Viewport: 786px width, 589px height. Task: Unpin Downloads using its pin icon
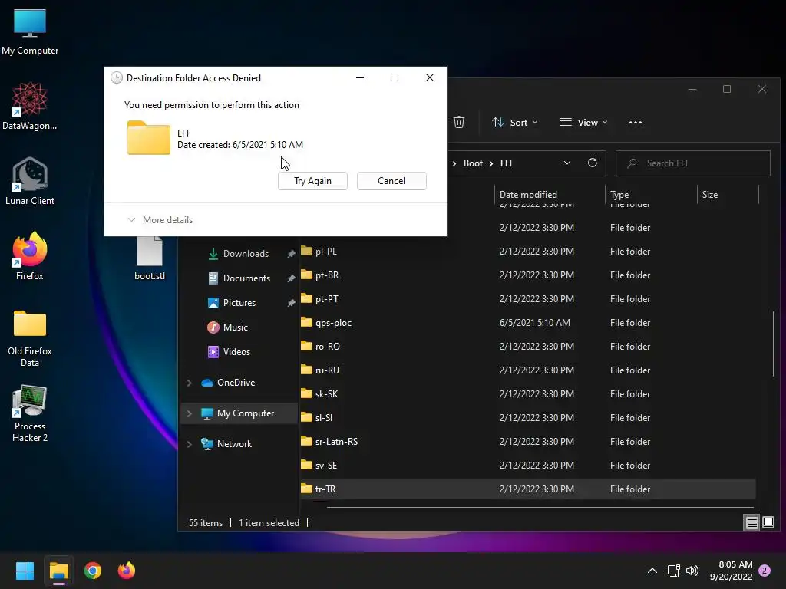pos(291,254)
